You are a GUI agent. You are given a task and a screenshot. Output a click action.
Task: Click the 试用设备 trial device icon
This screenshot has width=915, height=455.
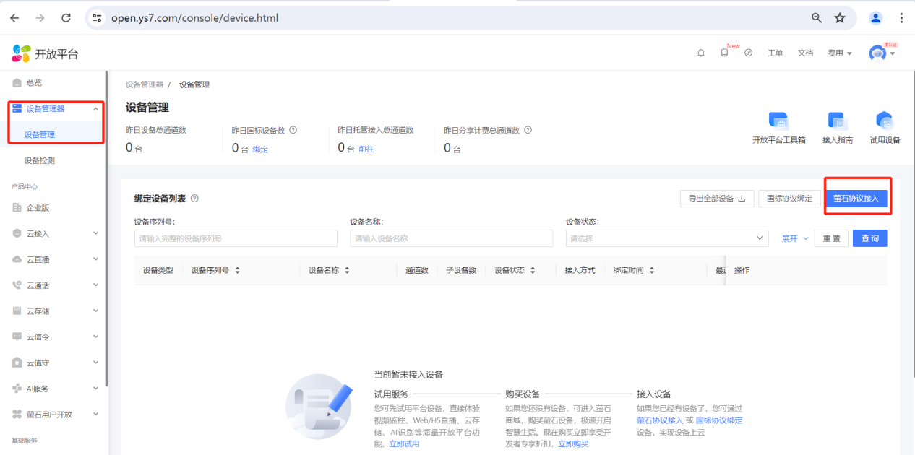tap(885, 121)
